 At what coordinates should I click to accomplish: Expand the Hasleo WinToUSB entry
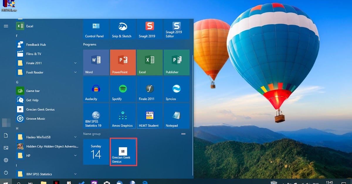75,137
